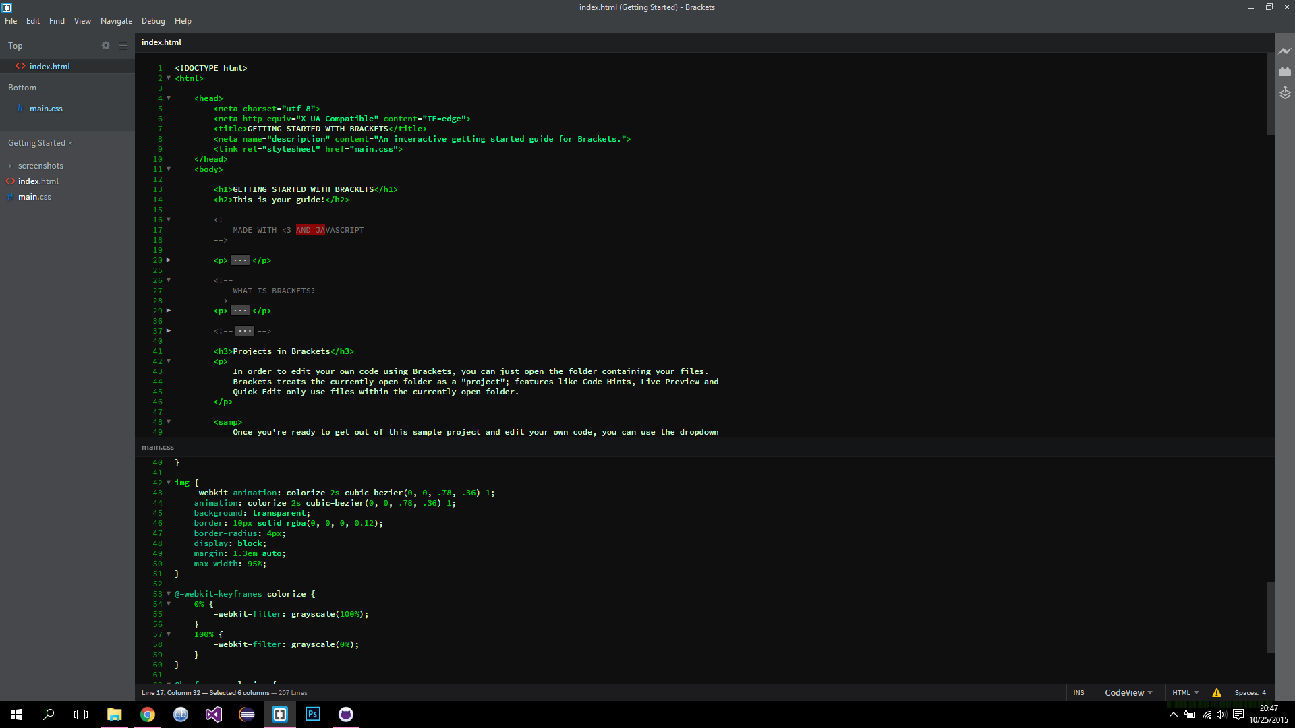Viewport: 1295px width, 728px height.
Task: Click the folded ellipsis marker on line 37
Action: tap(245, 331)
